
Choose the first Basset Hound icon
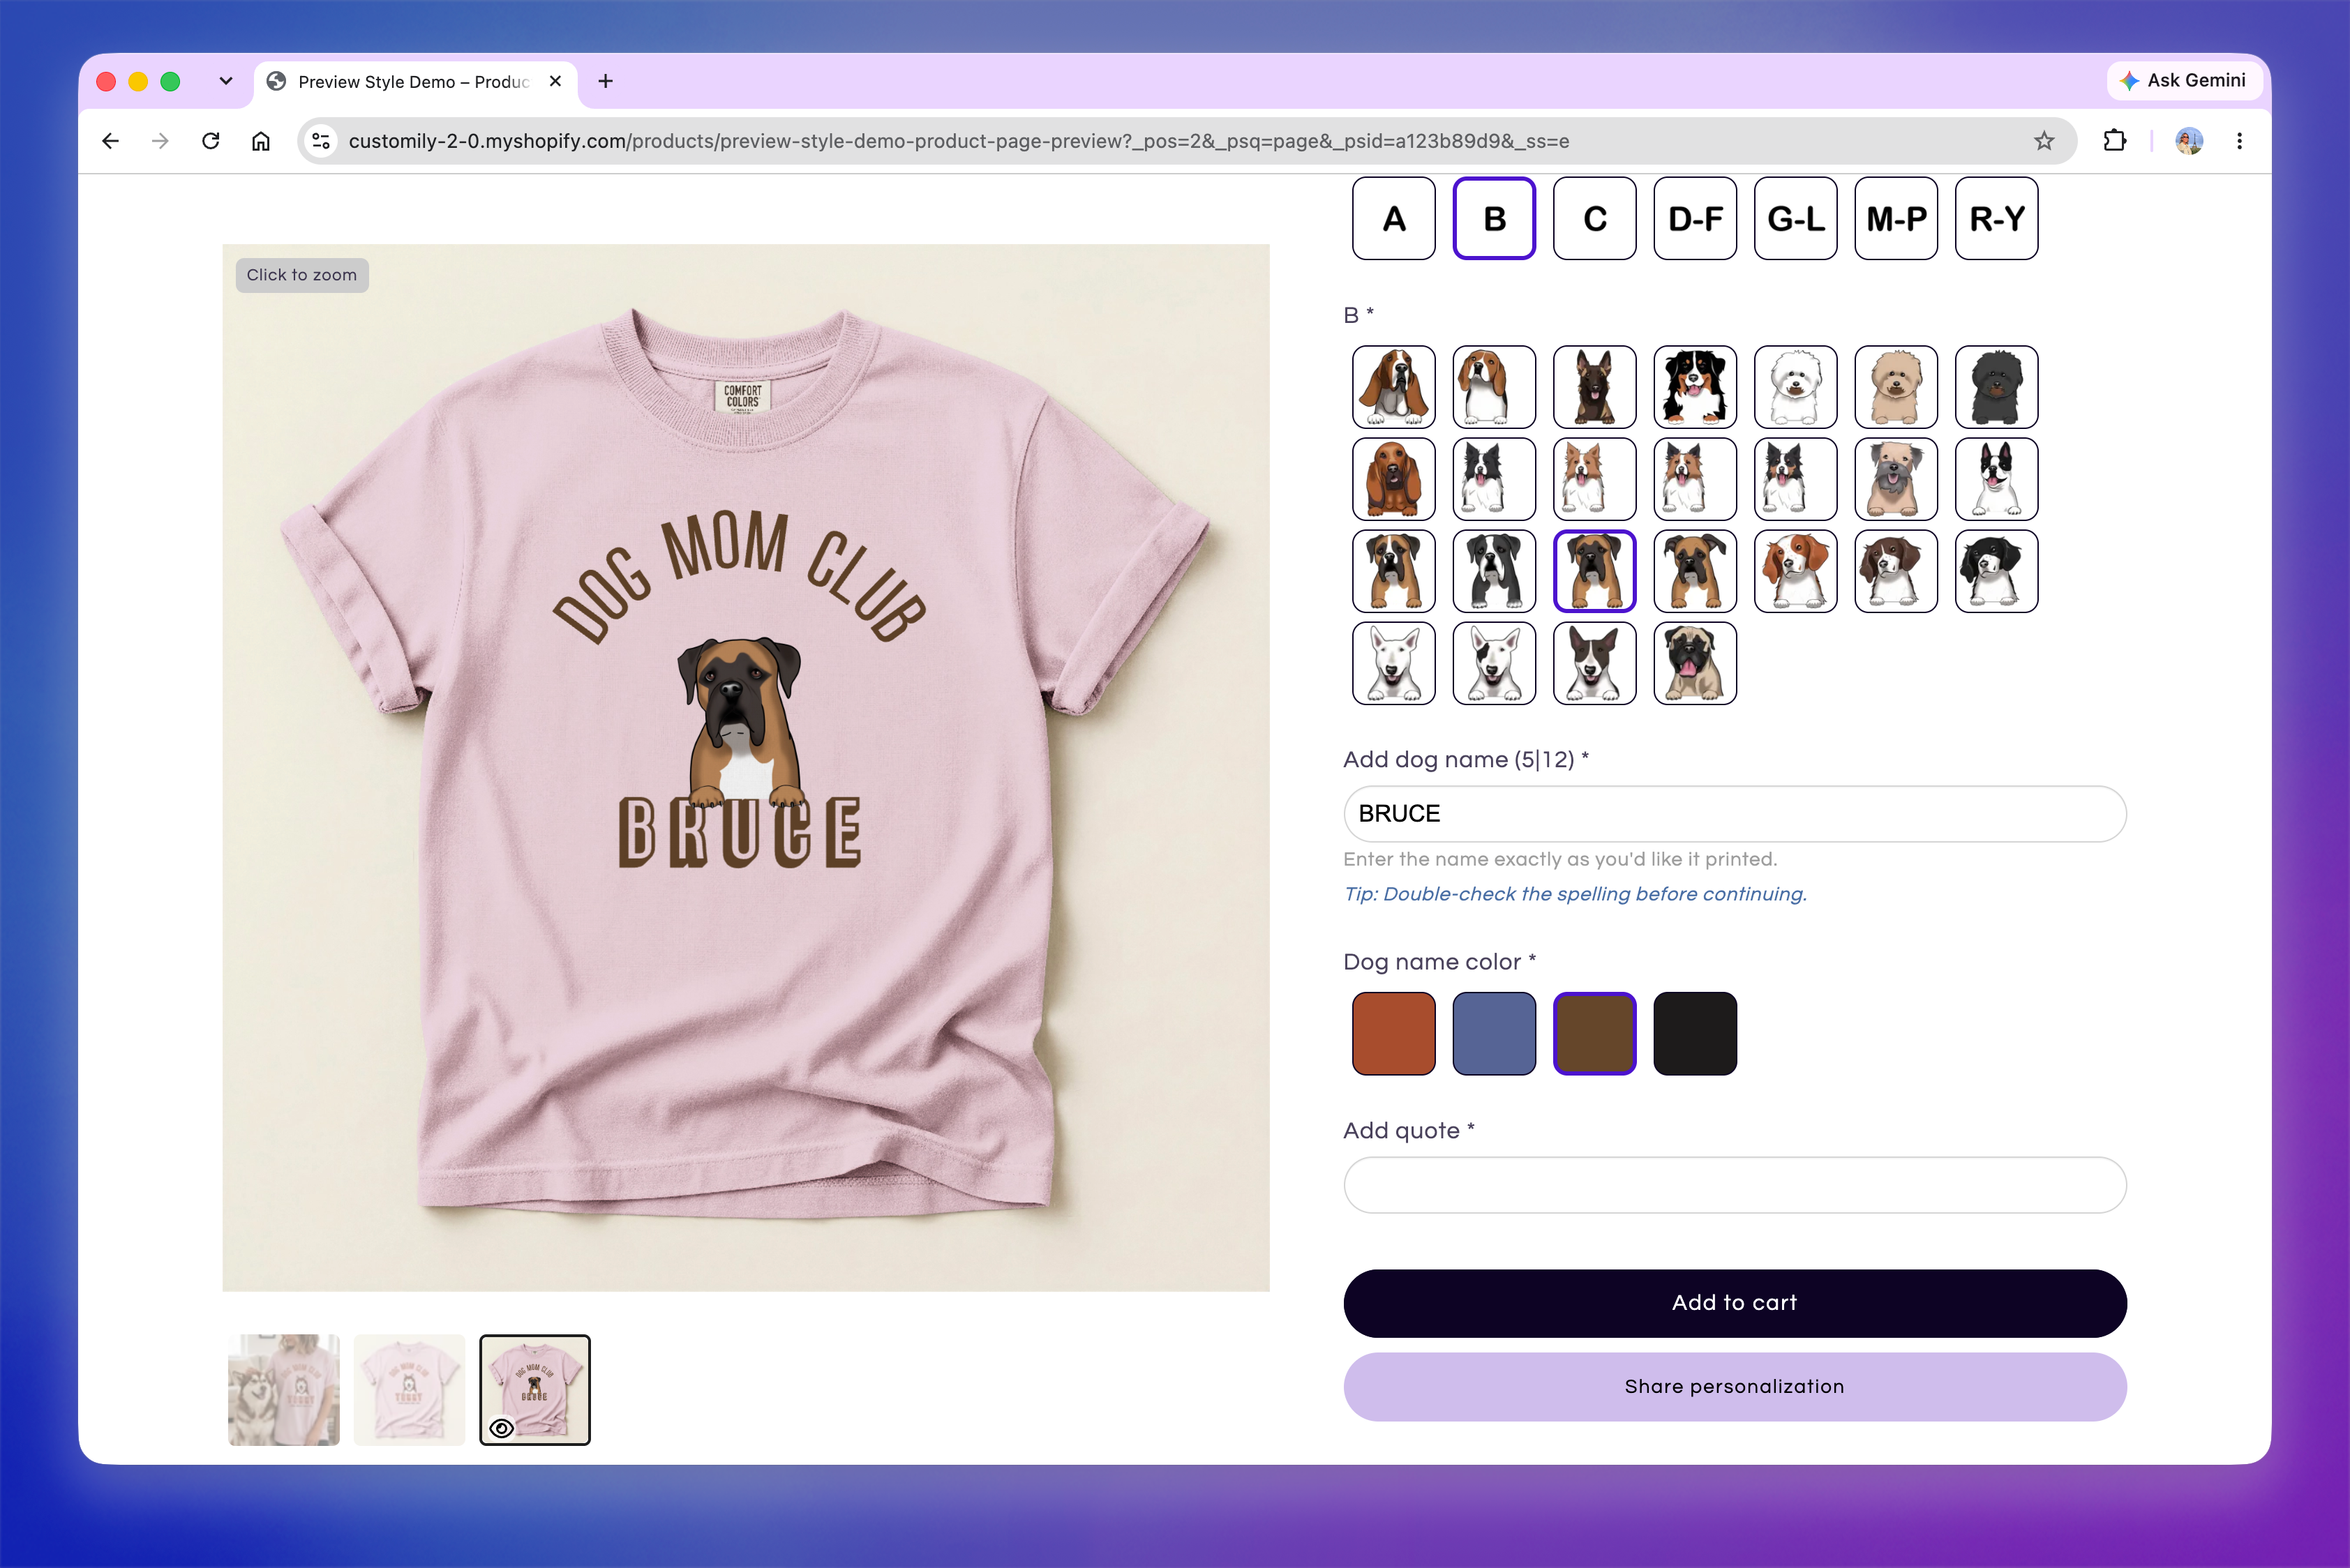click(1393, 387)
